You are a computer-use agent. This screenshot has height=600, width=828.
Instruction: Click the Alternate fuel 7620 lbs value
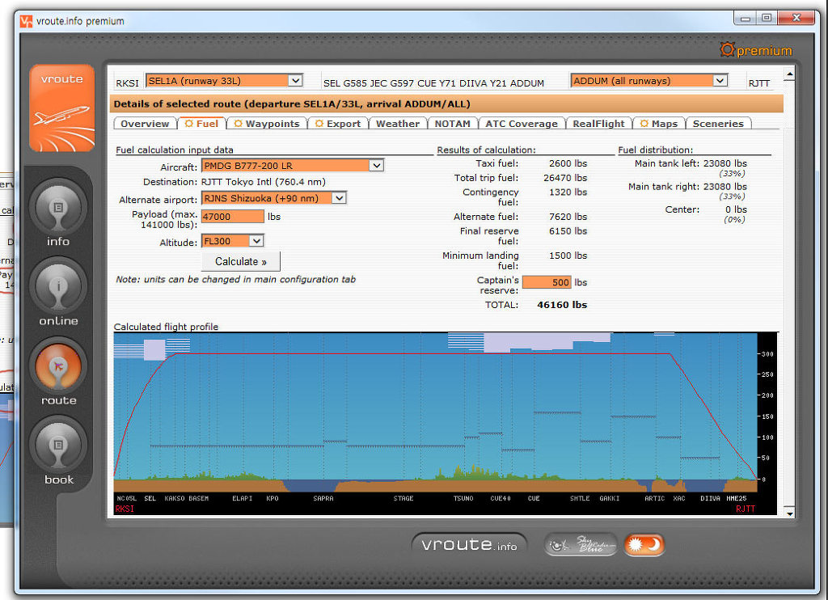tap(568, 217)
